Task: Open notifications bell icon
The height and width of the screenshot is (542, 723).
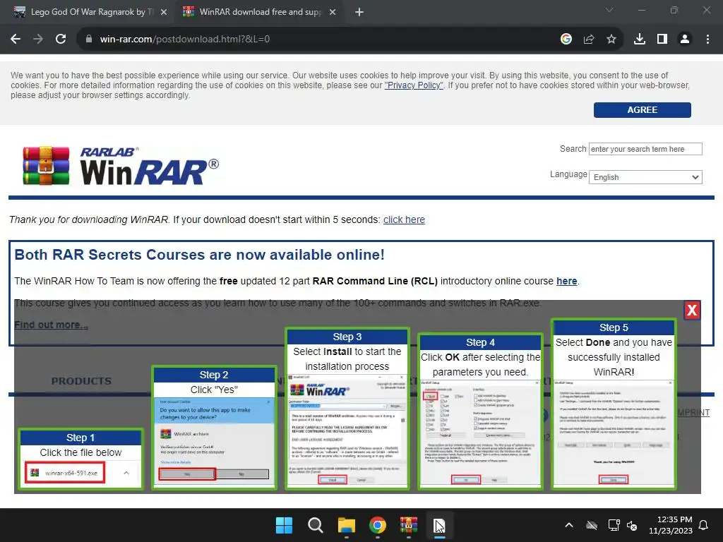Action: tap(703, 525)
